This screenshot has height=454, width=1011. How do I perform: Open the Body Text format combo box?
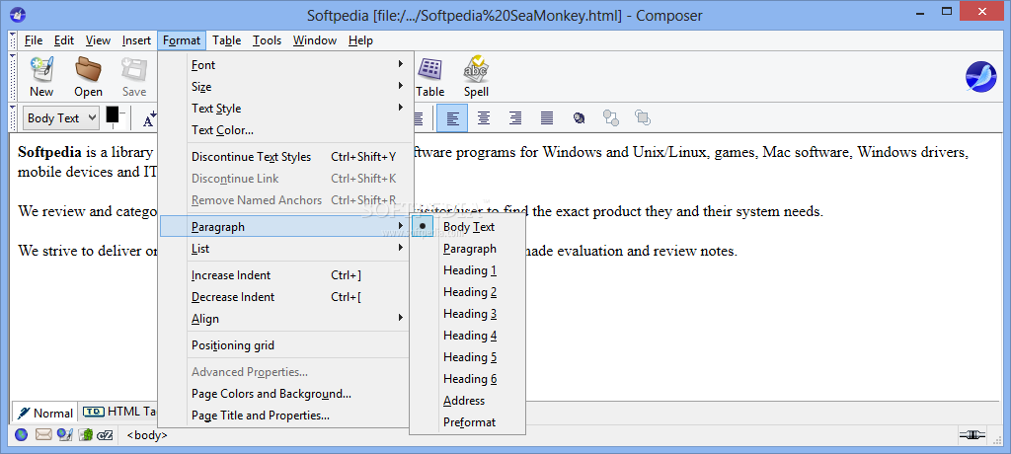61,118
